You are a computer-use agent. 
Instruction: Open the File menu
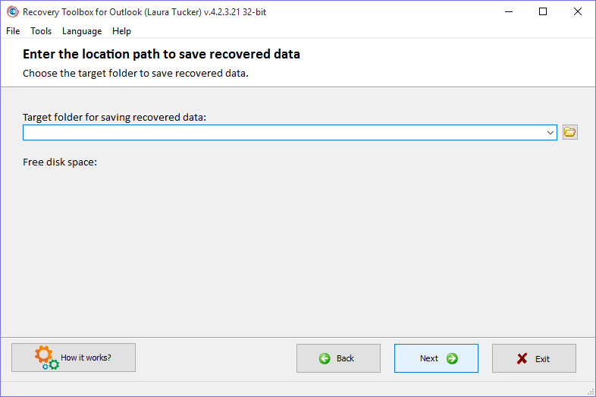pyautogui.click(x=13, y=31)
